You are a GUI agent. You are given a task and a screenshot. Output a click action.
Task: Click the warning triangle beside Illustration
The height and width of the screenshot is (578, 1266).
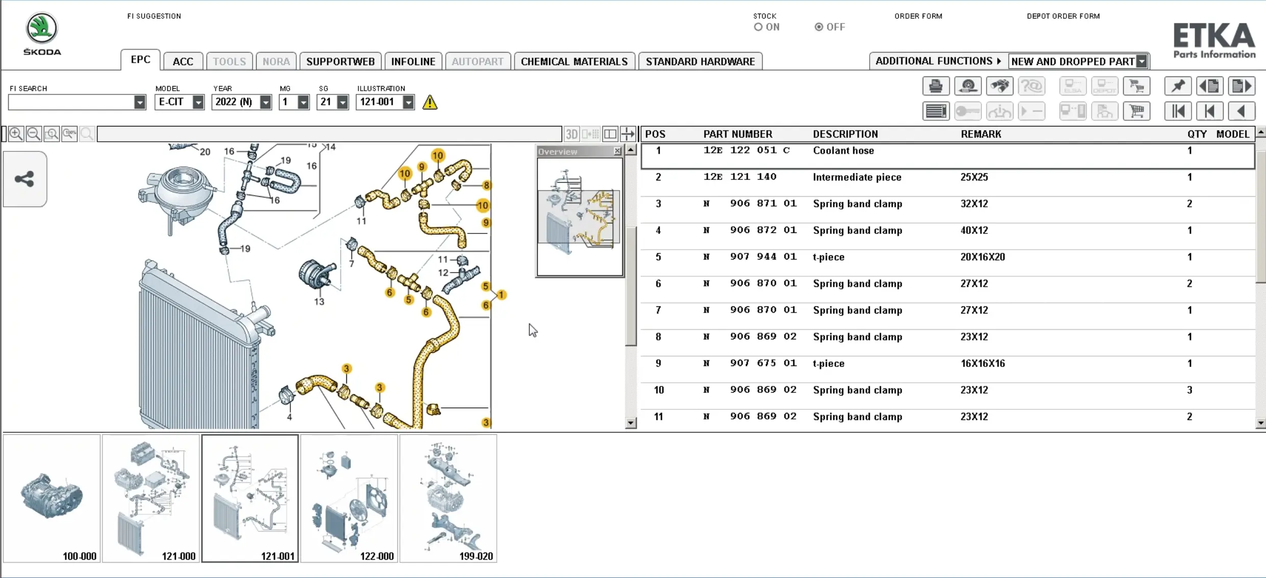coord(429,102)
